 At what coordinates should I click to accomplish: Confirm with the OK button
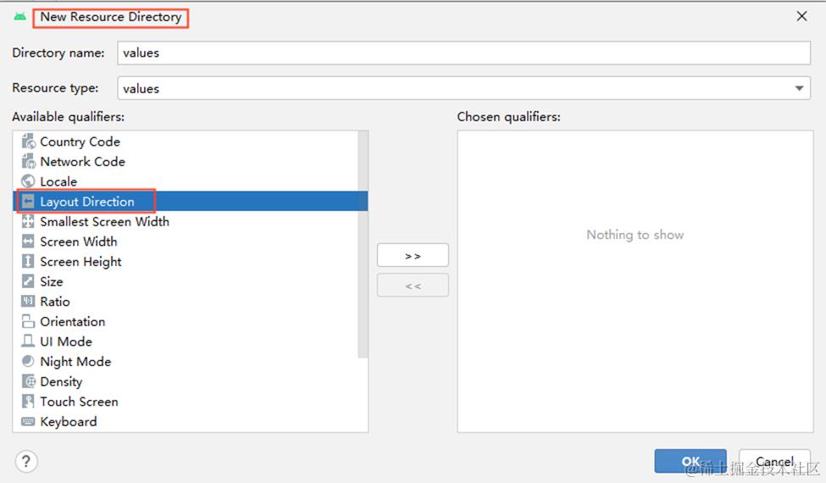tap(690, 462)
